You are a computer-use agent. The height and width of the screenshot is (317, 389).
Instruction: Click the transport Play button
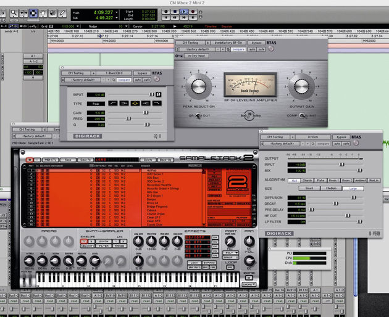tap(183, 12)
